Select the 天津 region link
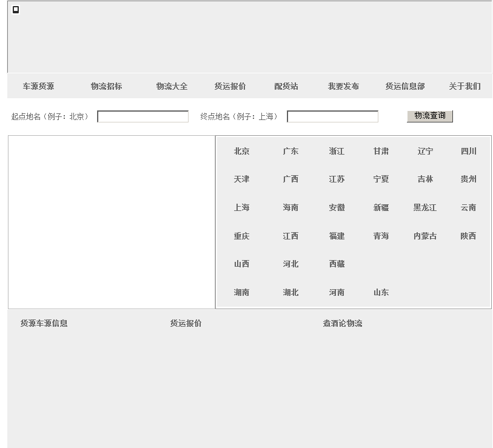Screen dimensions: 493x448 pos(241,179)
